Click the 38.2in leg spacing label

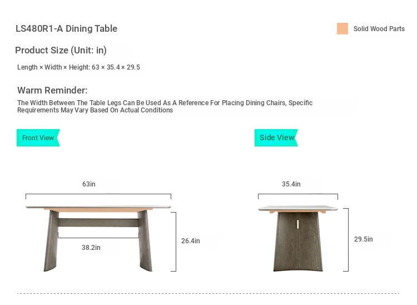[x=91, y=248]
